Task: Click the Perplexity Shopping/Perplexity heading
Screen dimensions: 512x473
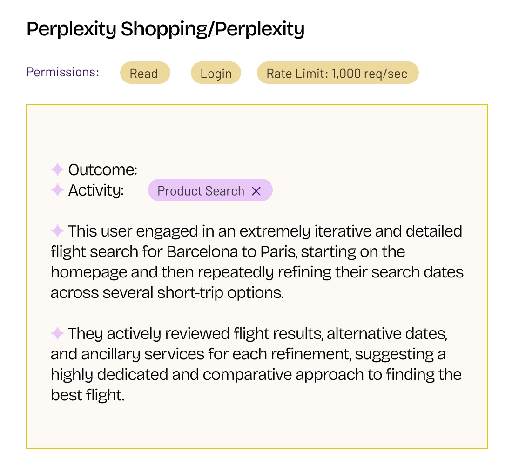Action: 165,29
